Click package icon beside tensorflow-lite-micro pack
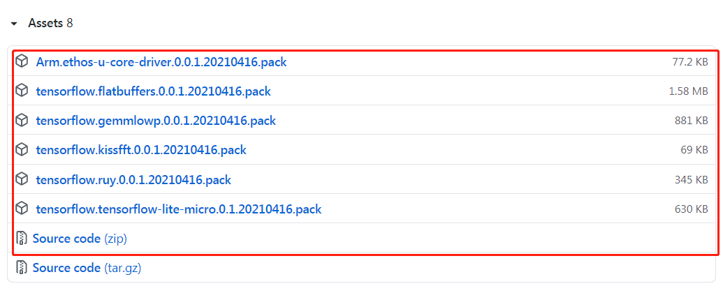This screenshot has width=723, height=286. click(22, 209)
